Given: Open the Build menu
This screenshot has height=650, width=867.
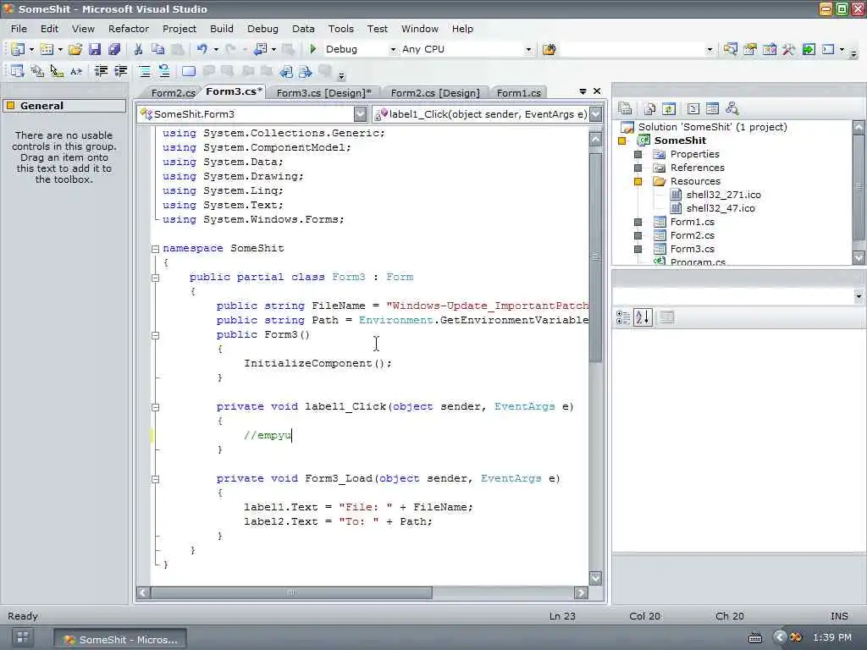Looking at the screenshot, I should click(x=221, y=29).
